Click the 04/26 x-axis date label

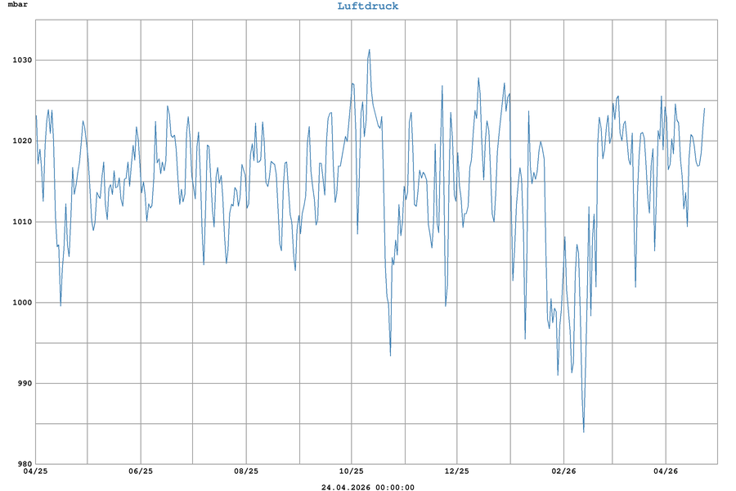pos(666,471)
